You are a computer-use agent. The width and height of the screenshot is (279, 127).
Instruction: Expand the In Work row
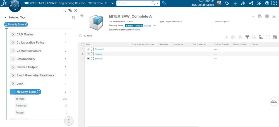(x=88, y=59)
